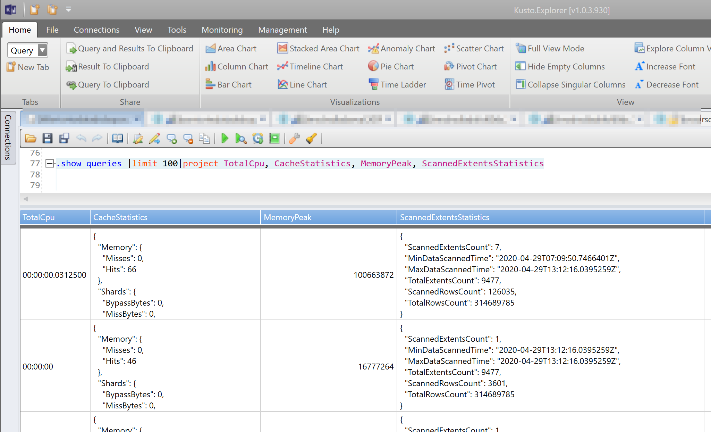Render results as a Bar Chart

pos(228,85)
